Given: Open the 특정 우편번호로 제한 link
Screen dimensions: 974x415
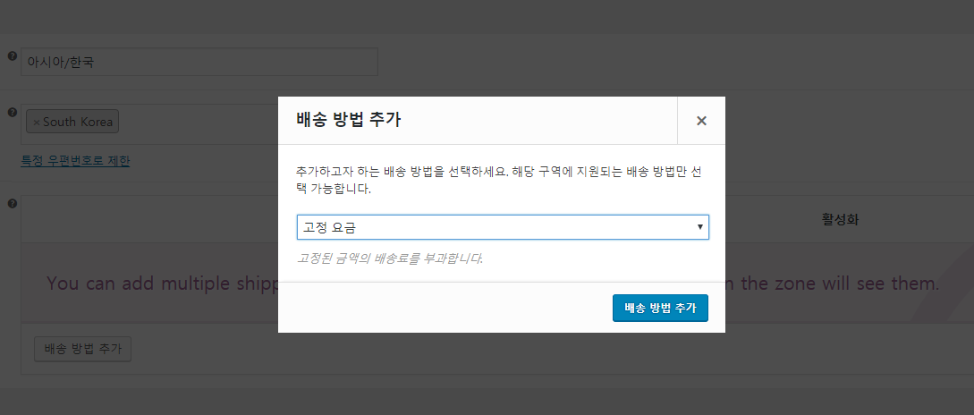Looking at the screenshot, I should [75, 161].
